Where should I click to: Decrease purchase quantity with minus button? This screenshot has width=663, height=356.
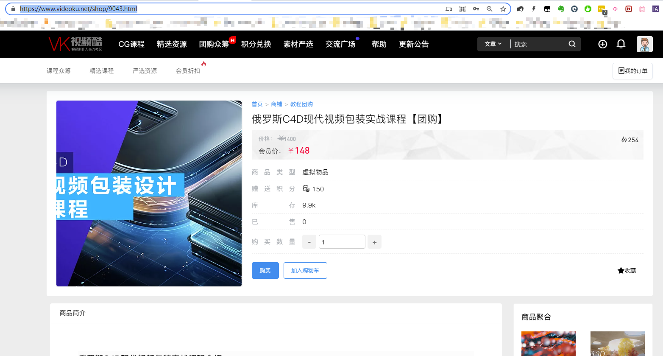(309, 242)
